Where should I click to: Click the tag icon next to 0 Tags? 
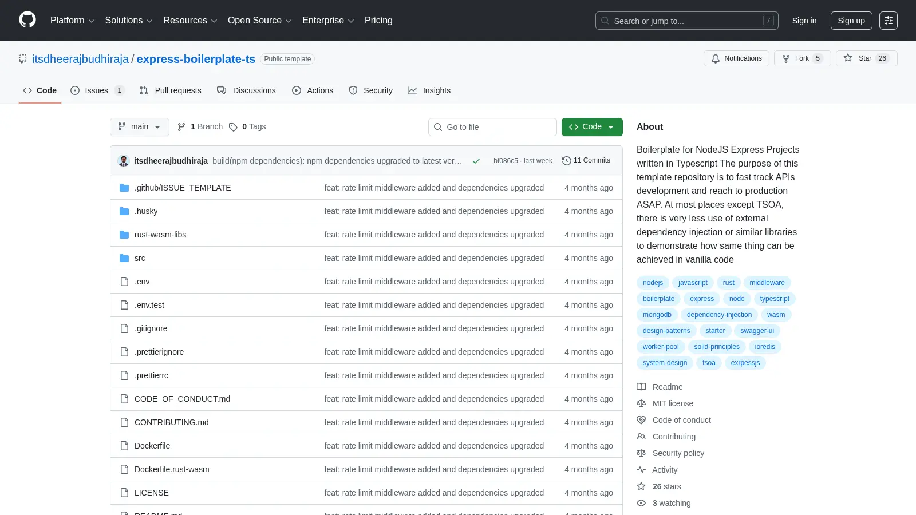click(233, 127)
